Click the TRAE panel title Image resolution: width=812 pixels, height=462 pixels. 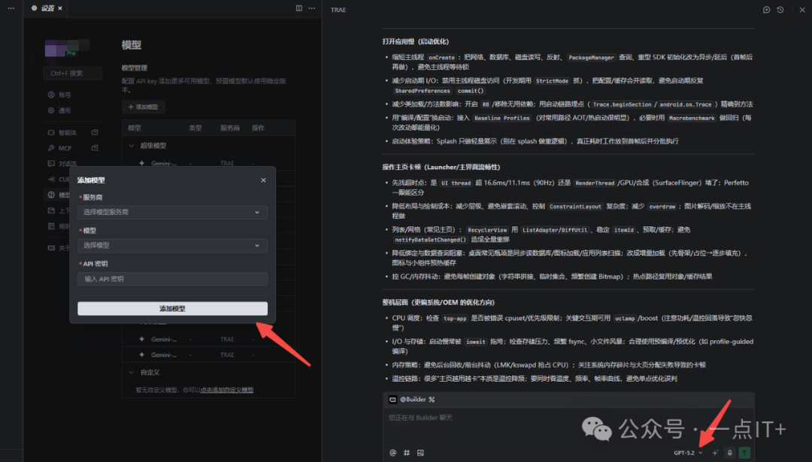point(338,10)
